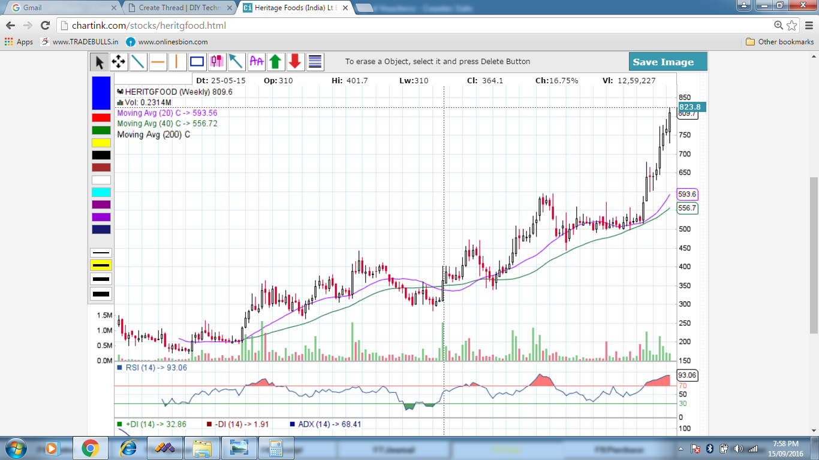Open www.TRADEBULLS.in bookmark
Viewport: 819px width, 460px height.
click(x=79, y=42)
